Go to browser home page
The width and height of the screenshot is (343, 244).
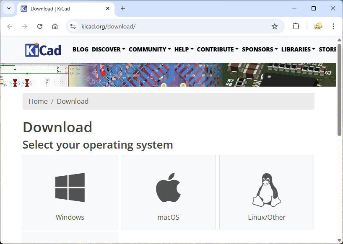pyautogui.click(x=55, y=26)
